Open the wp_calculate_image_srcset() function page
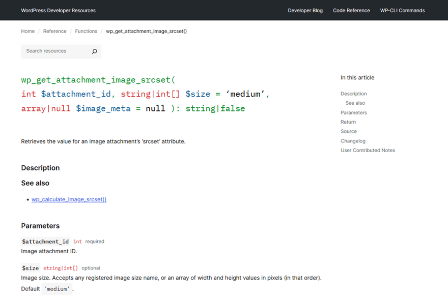Image resolution: width=448 pixels, height=297 pixels. (69, 199)
